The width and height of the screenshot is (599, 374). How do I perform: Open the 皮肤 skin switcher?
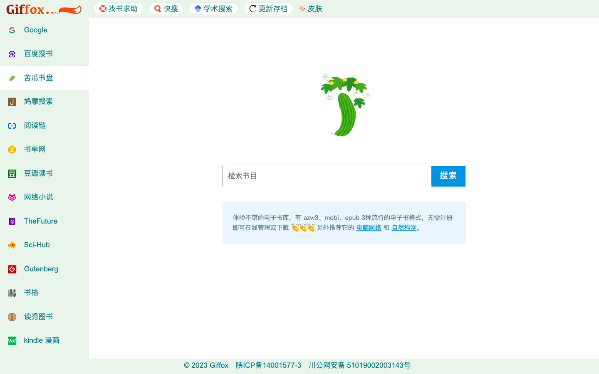coord(310,8)
